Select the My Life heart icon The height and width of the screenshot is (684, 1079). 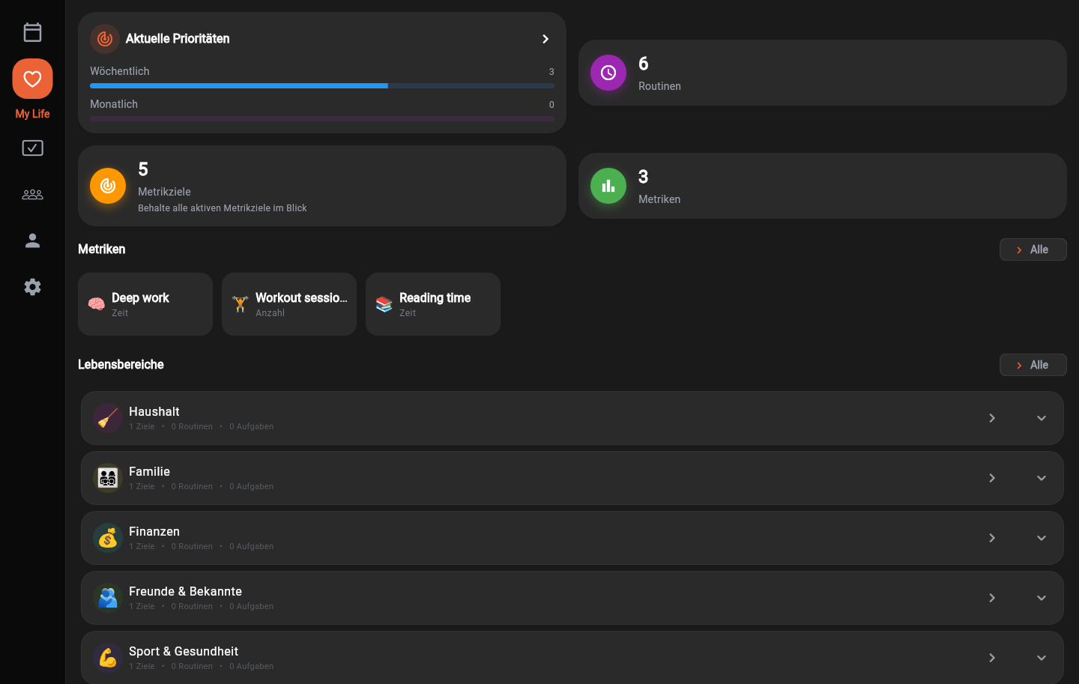tap(32, 79)
